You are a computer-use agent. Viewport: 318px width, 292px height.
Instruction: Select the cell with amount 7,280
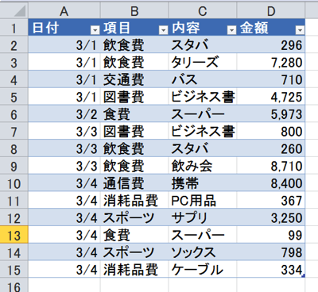click(271, 62)
